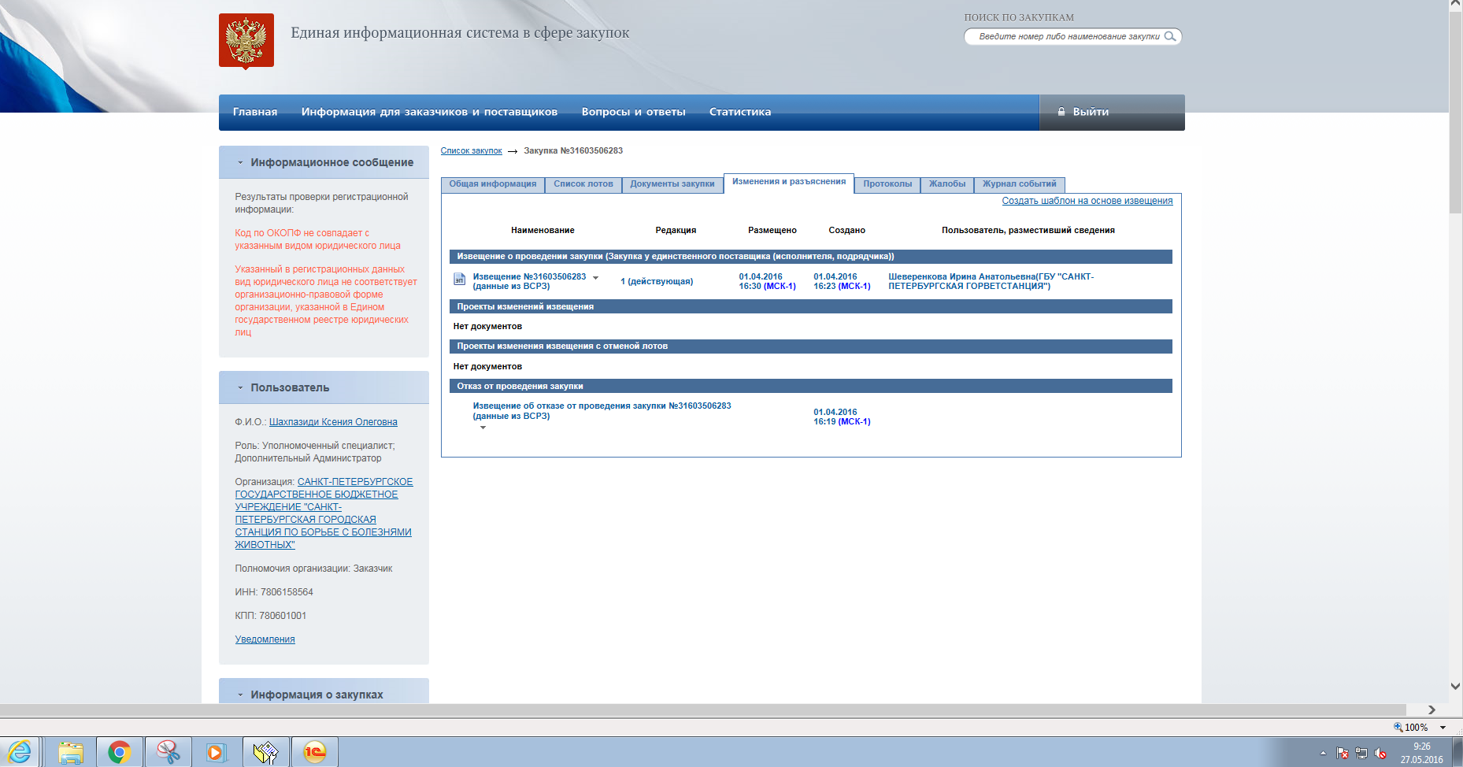Open the zoom level dropdown arrow
Screen dimensions: 1463x767
coord(1443,728)
